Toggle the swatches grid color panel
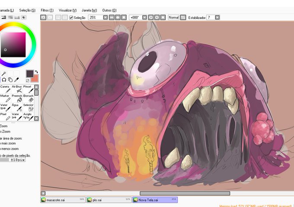 point(17,17)
